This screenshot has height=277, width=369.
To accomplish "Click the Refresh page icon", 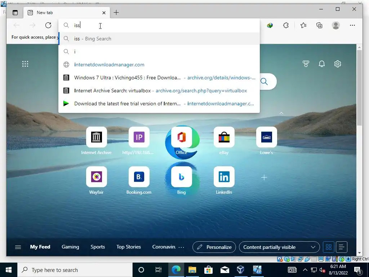I will click(48, 25).
